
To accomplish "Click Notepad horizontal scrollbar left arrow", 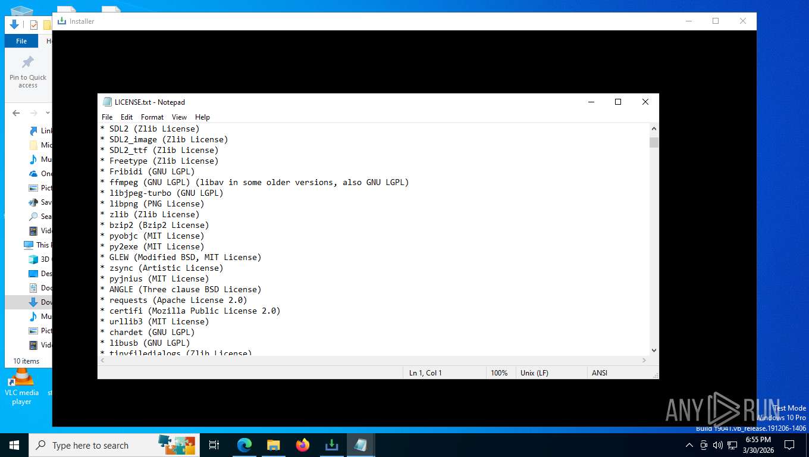I will tap(103, 361).
